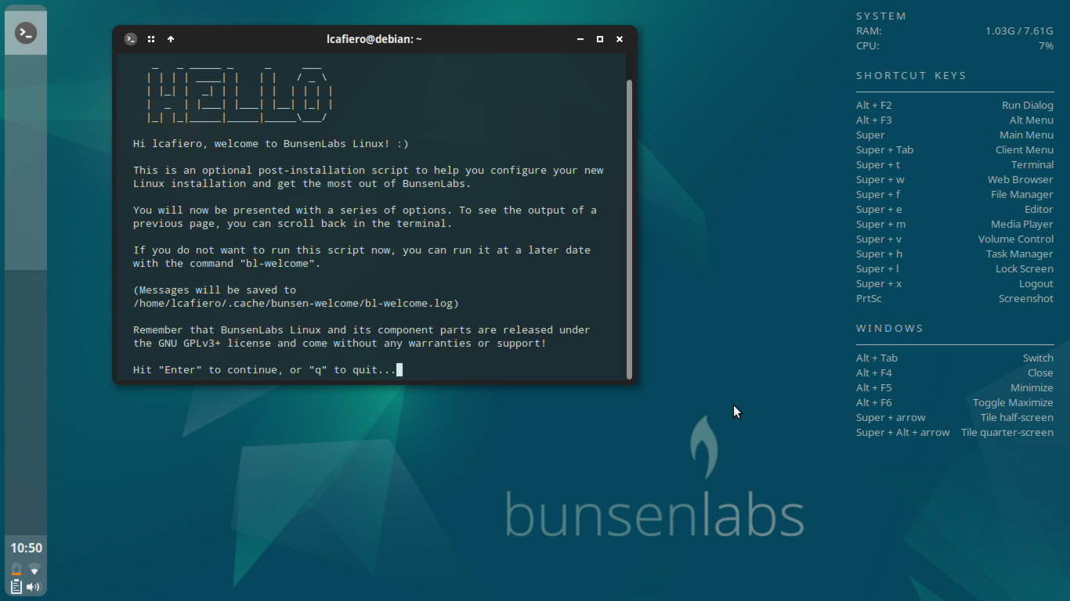Click the prompt line 'Hit "Enter" to continue'
Screen dimensions: 1070x601
pos(265,370)
